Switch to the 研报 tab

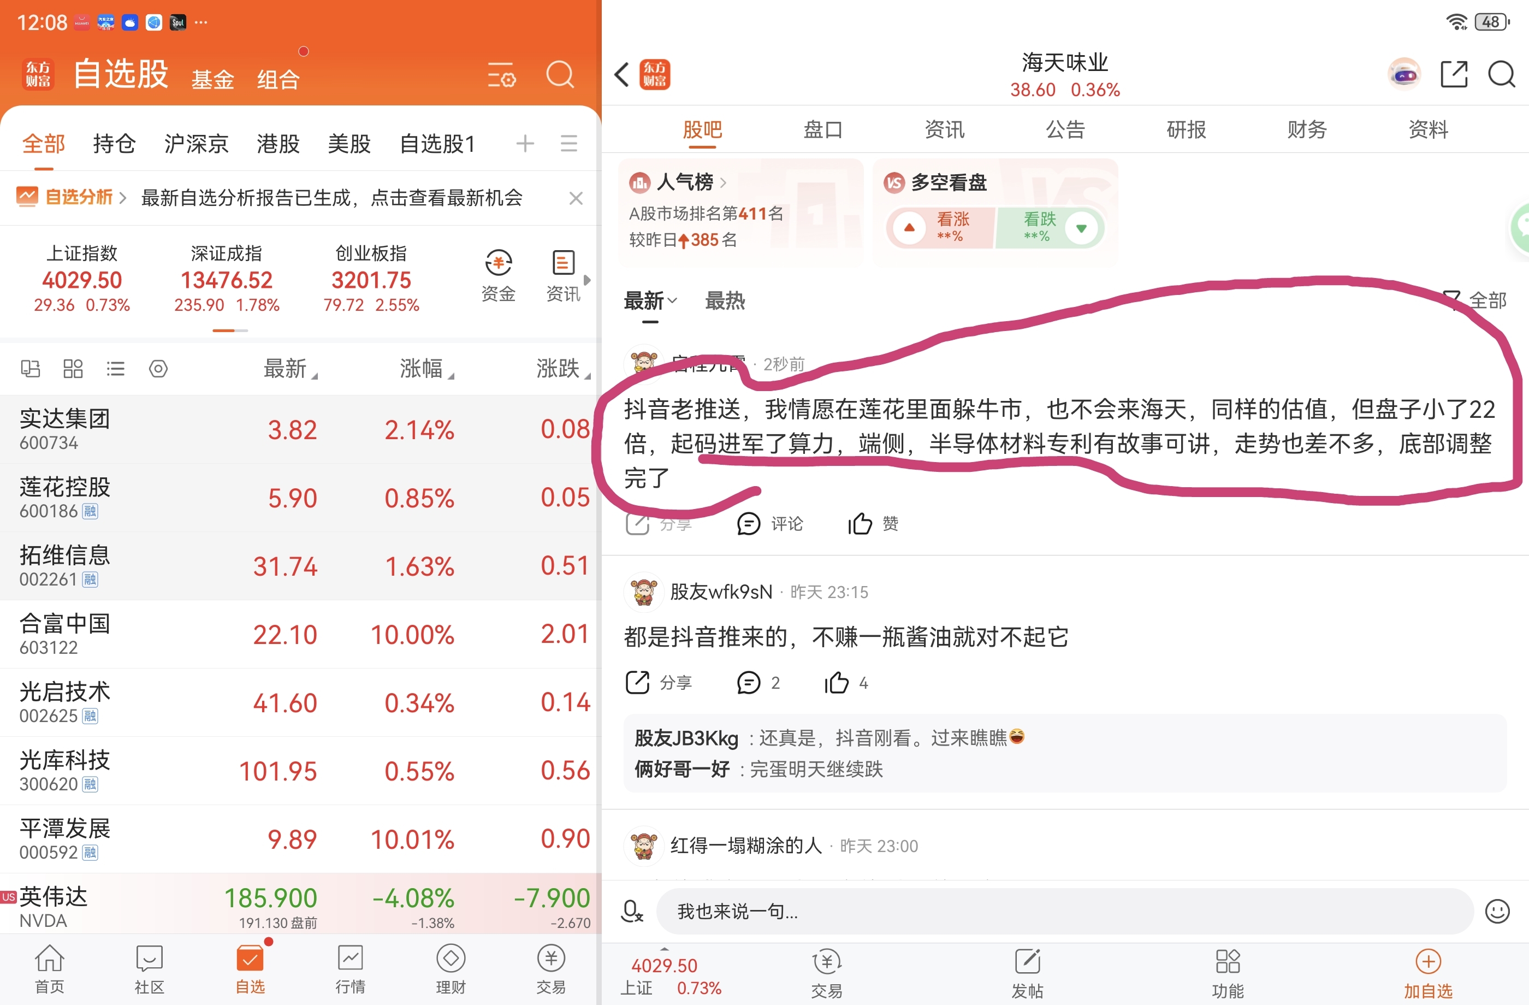click(x=1186, y=130)
